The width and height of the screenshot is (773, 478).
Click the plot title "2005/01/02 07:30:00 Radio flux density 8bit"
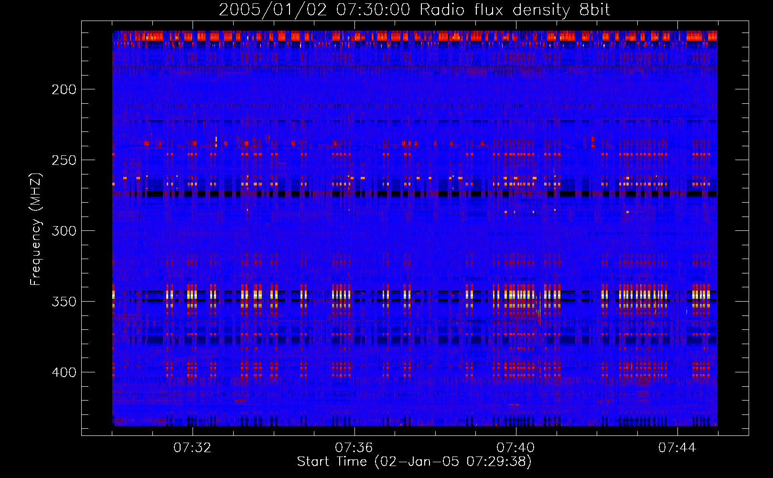click(415, 10)
